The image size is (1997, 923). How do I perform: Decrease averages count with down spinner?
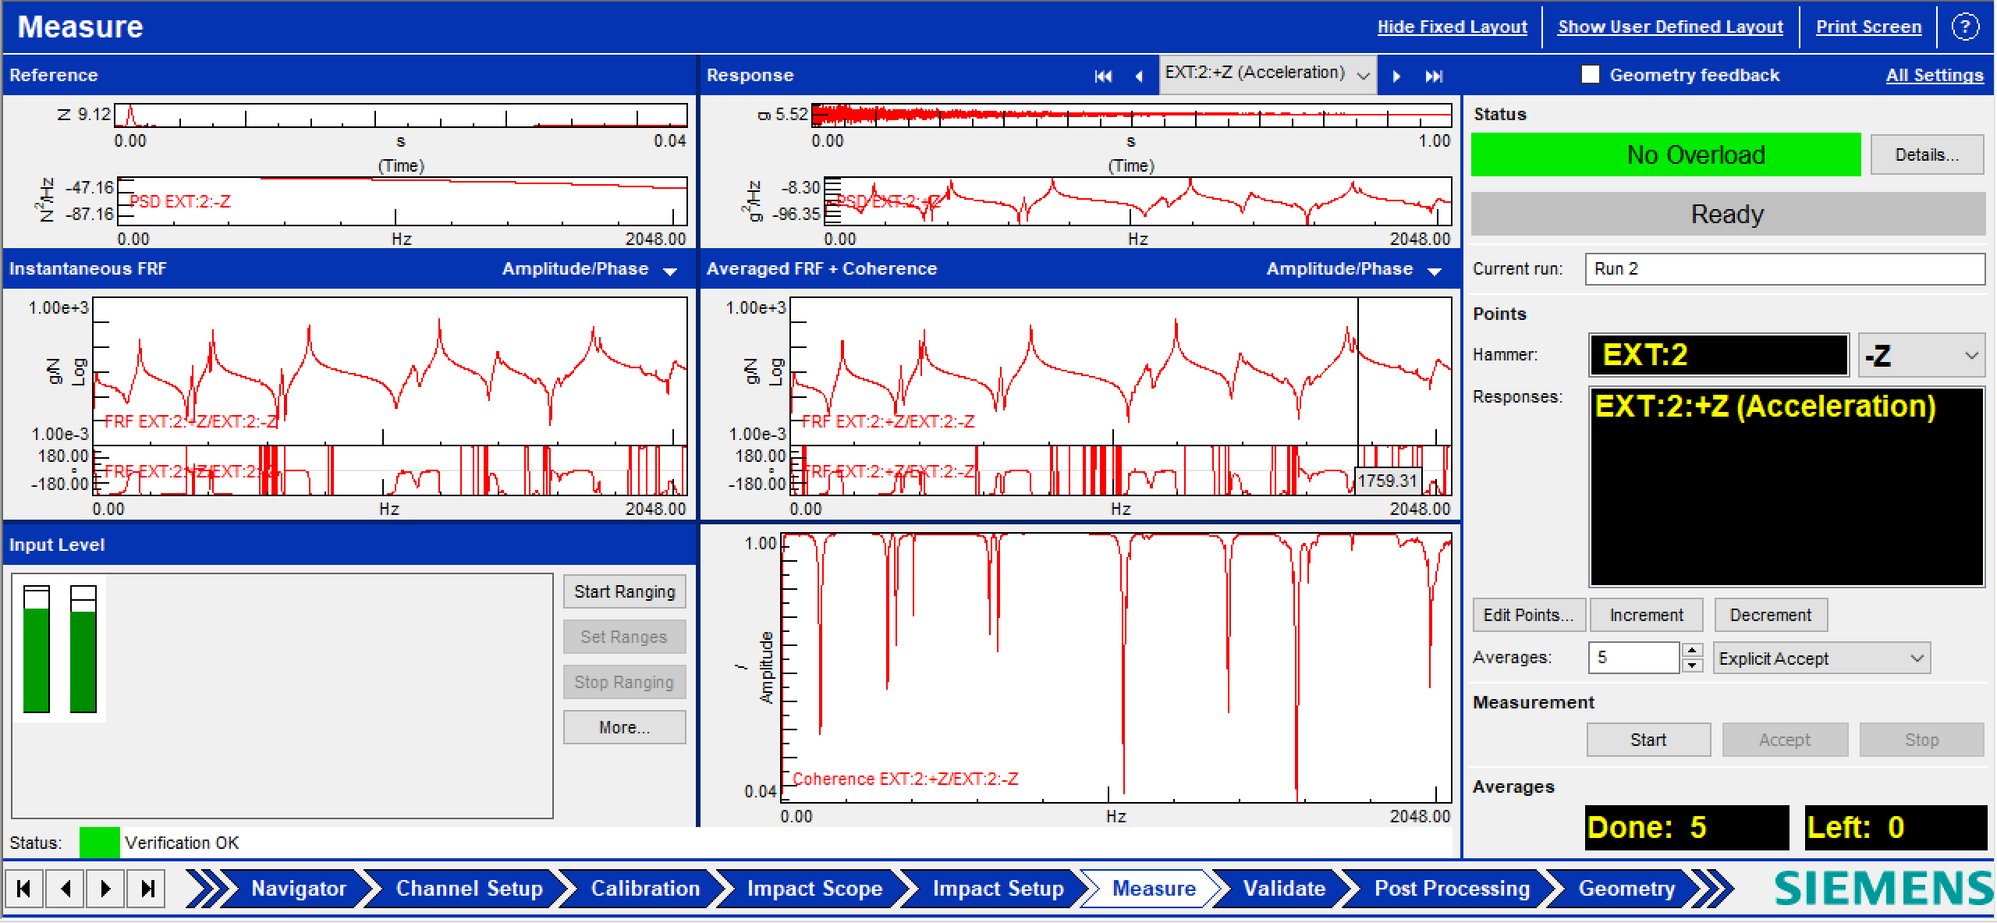pos(1692,665)
